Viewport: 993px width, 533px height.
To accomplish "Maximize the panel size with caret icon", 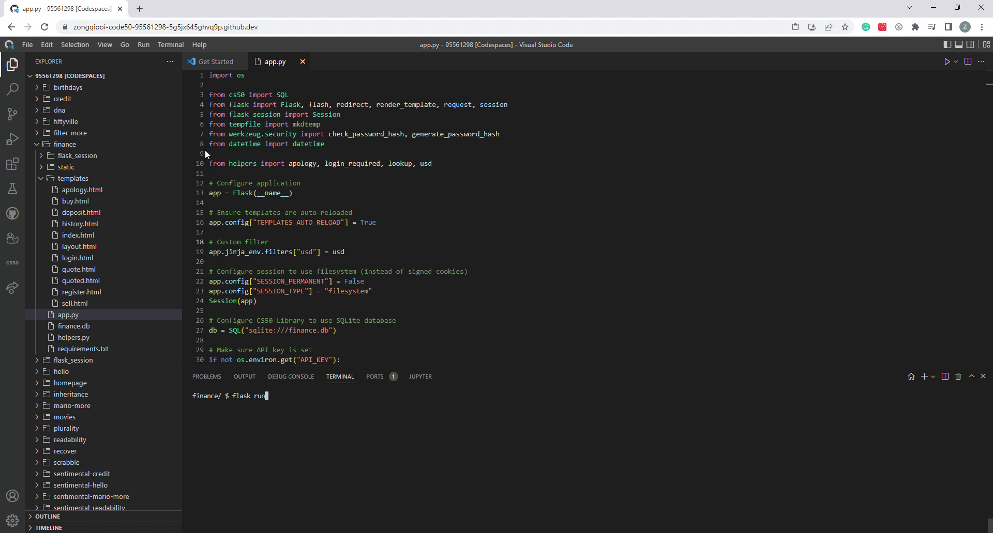I will [x=972, y=377].
